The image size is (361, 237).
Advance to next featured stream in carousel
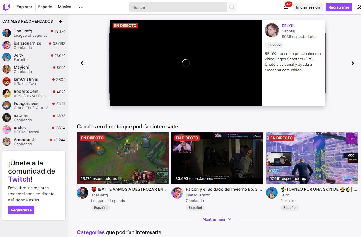point(353,63)
